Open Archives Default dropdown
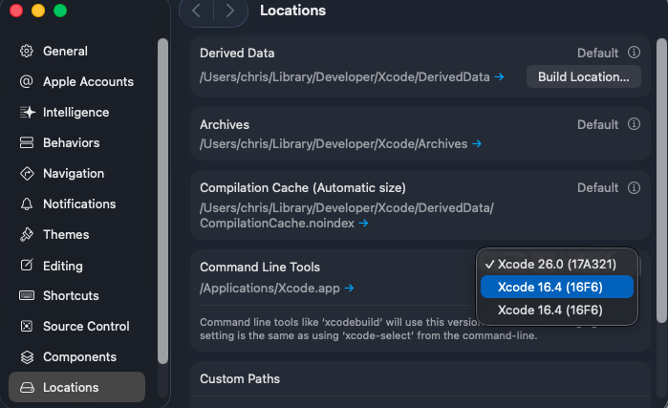 pos(597,124)
